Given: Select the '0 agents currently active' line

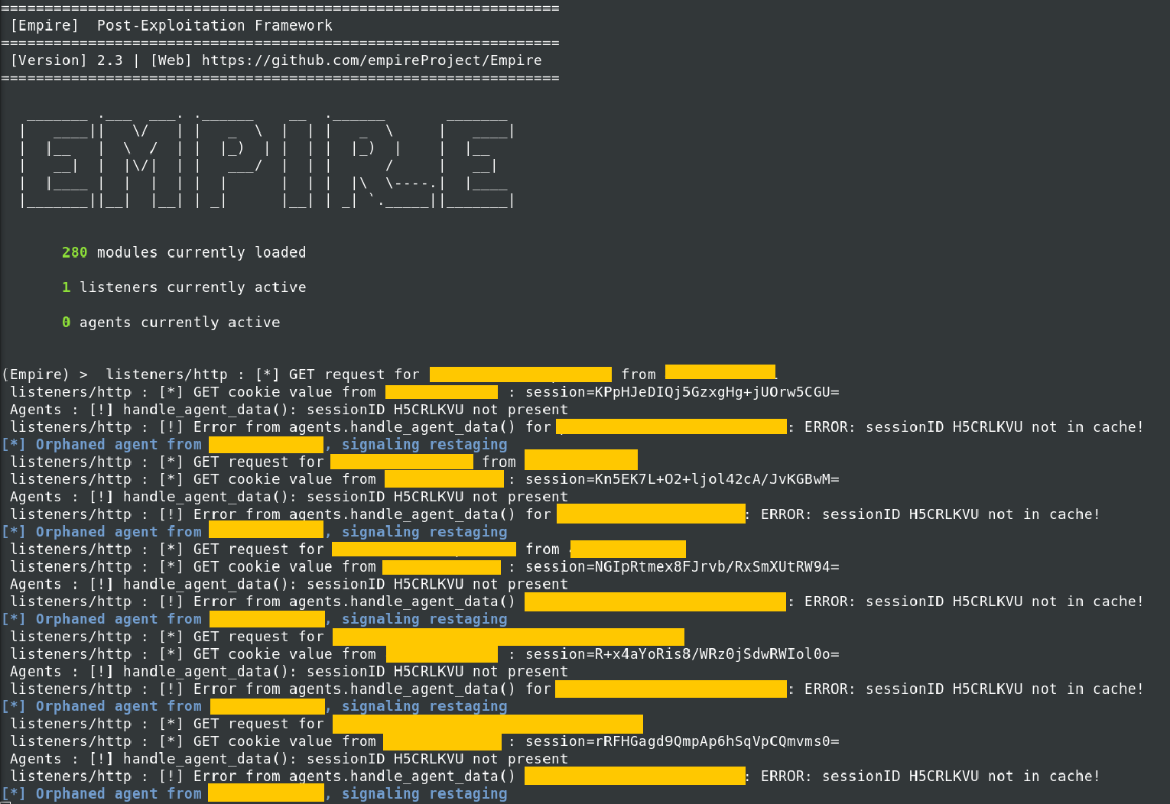Looking at the screenshot, I should 171,322.
